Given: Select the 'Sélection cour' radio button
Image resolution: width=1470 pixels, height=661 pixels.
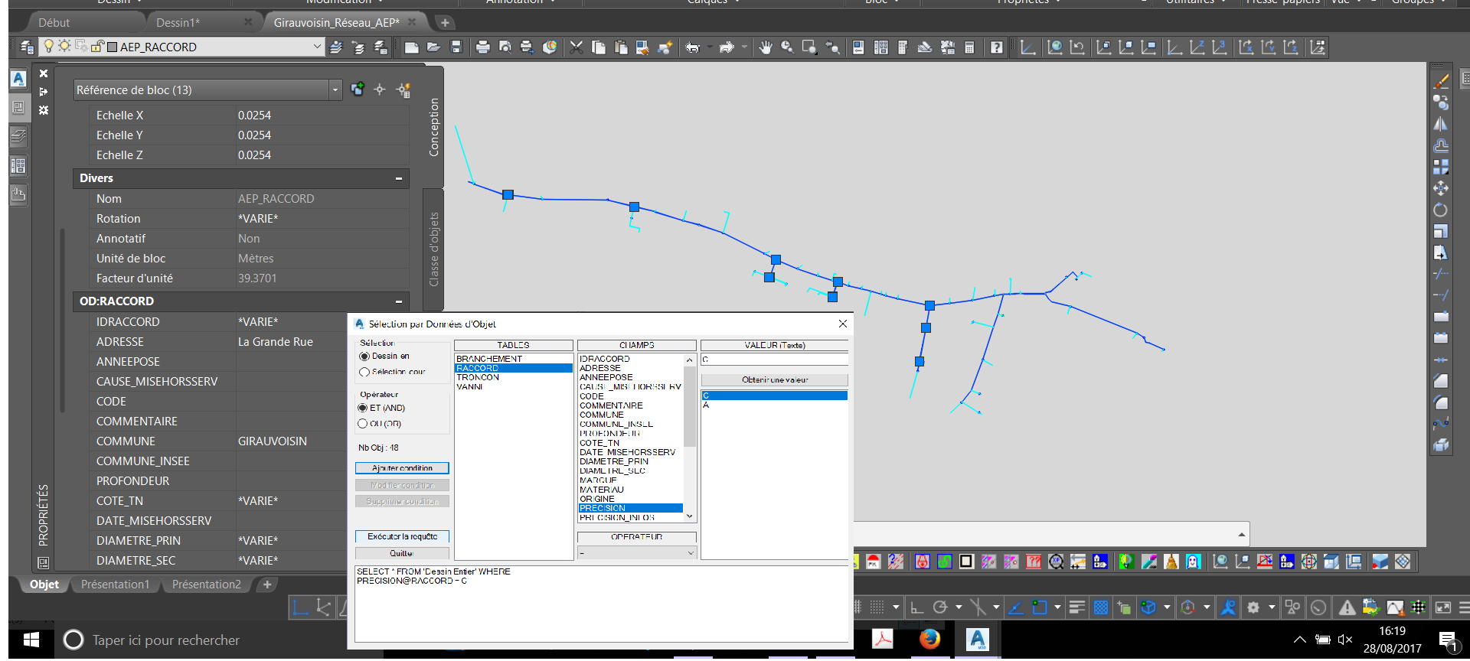Looking at the screenshot, I should click(x=364, y=372).
